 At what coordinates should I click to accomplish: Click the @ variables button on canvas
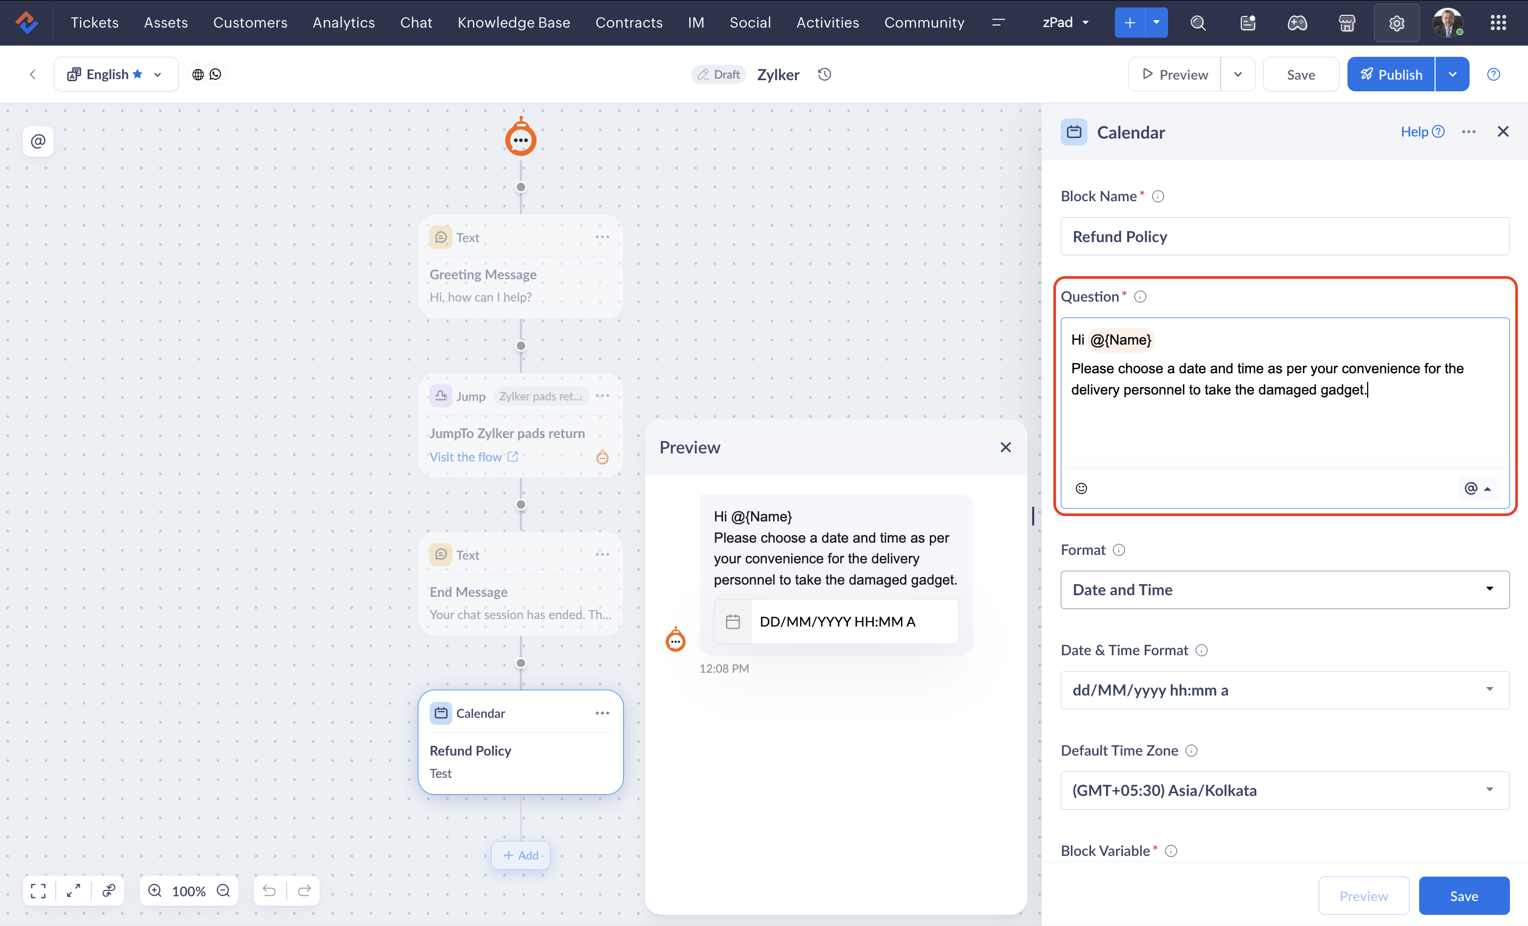(x=38, y=141)
